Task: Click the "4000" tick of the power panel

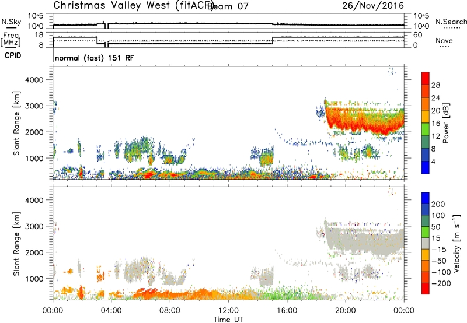Action: click(34, 80)
